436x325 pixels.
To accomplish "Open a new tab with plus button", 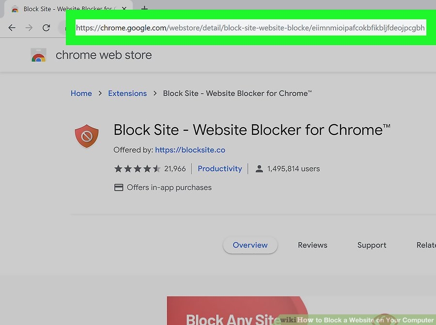I will coord(144,9).
